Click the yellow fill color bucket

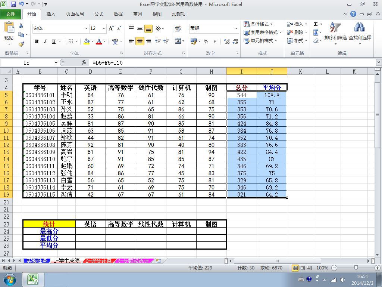pyautogui.click(x=87, y=41)
